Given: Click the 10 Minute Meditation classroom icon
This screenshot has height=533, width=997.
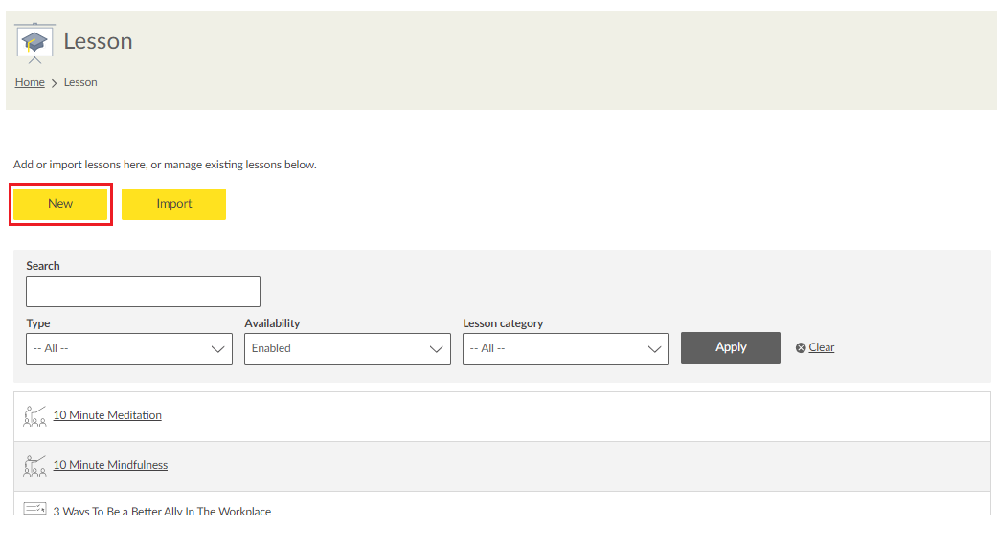Looking at the screenshot, I should click(x=34, y=415).
